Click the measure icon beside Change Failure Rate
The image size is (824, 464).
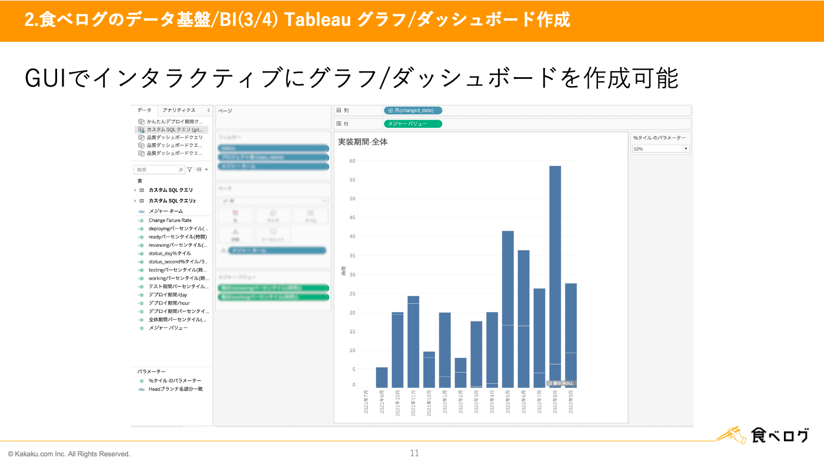tap(141, 221)
